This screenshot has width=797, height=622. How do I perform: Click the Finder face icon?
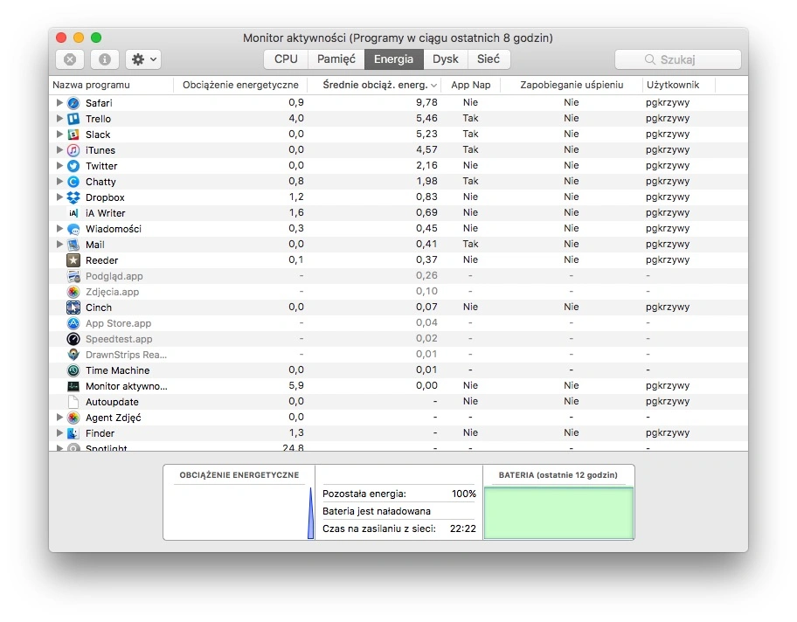(x=73, y=434)
